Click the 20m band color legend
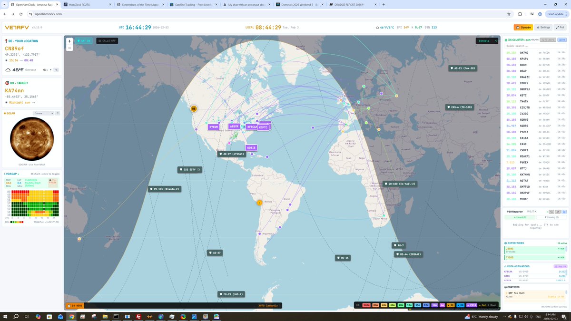Image resolution: width=571 pixels, height=321 pixels. (401, 305)
